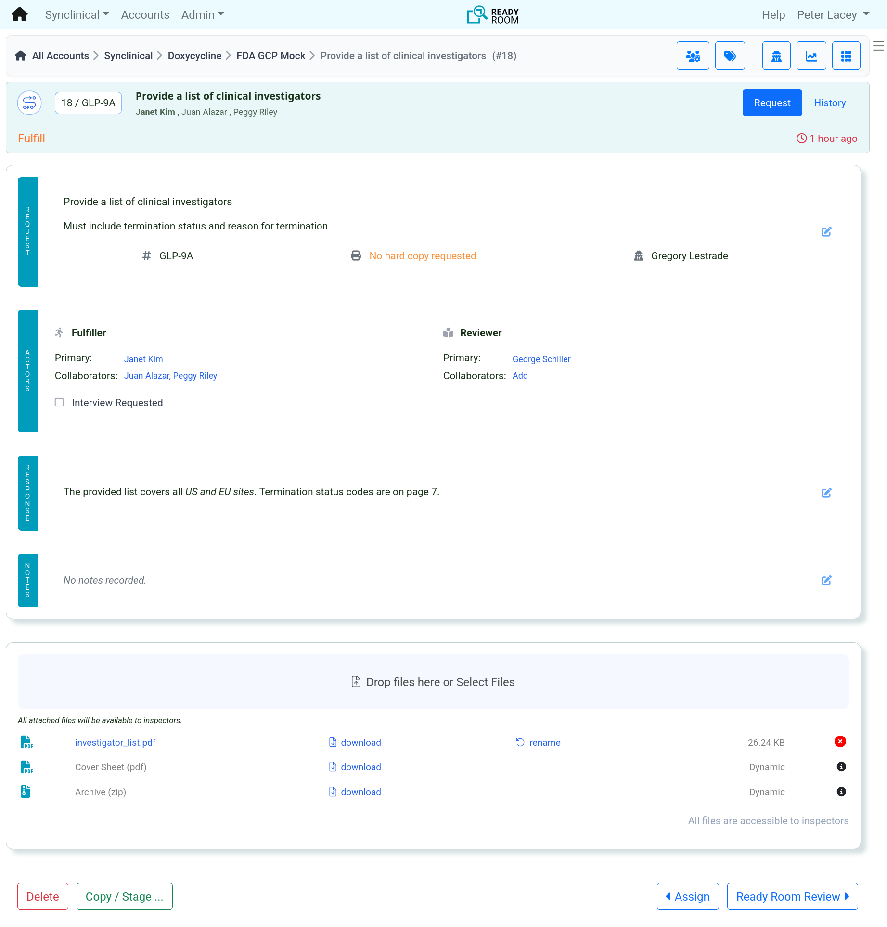This screenshot has height=927, width=887.
Task: Advance to Ready Room Review
Action: [792, 897]
